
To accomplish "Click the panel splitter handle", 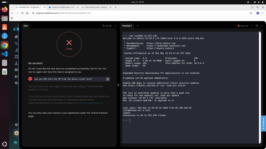I will [118, 85].
